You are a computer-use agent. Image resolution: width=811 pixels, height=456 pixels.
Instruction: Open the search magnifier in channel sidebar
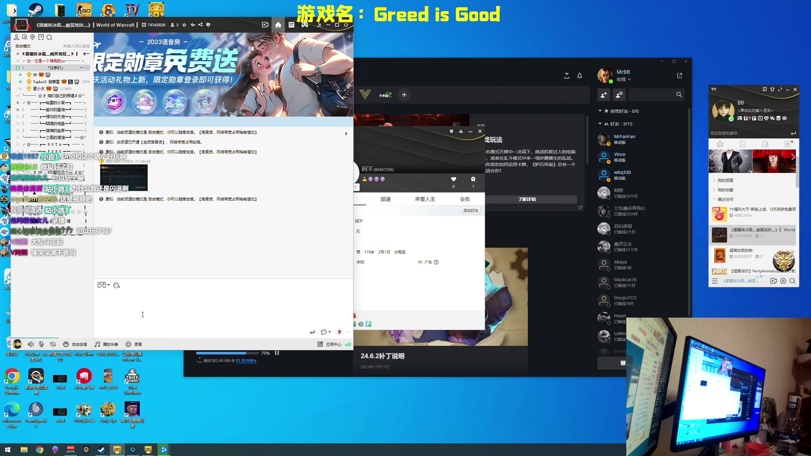pos(49,37)
